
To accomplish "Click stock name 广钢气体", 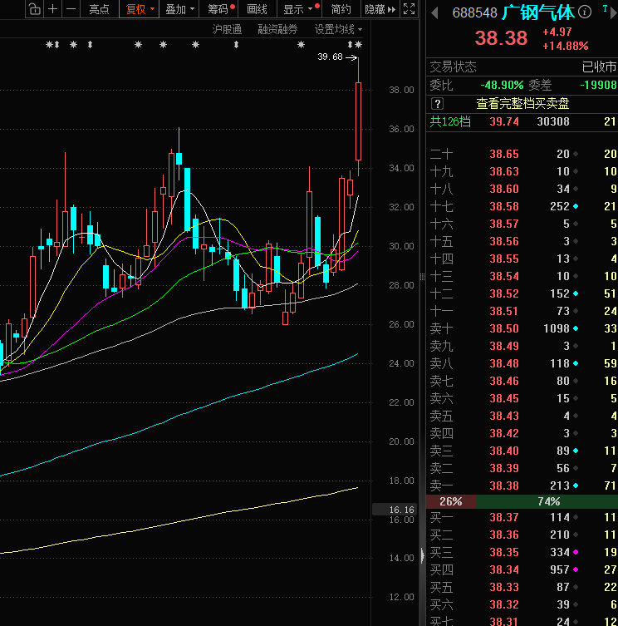I will point(537,12).
